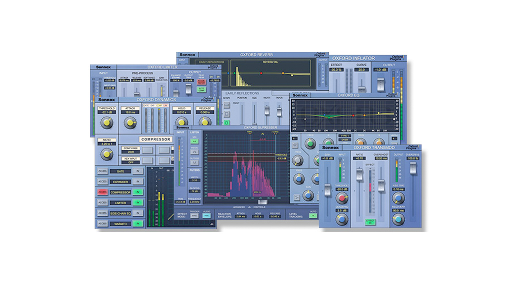Screen dimensions: 514x283
Task: Click the Width value 3.36 in SuprEsser filters
Action: pyautogui.click(x=195, y=180)
